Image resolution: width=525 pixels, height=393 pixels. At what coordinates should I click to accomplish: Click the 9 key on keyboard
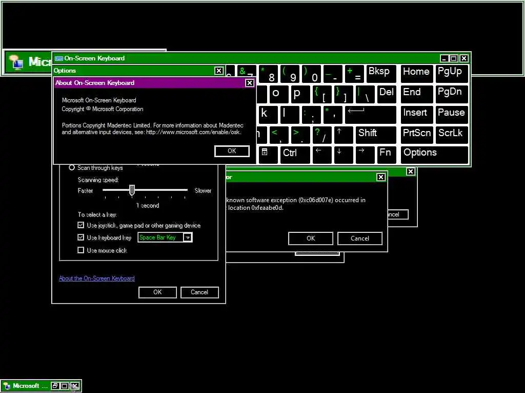click(x=290, y=74)
